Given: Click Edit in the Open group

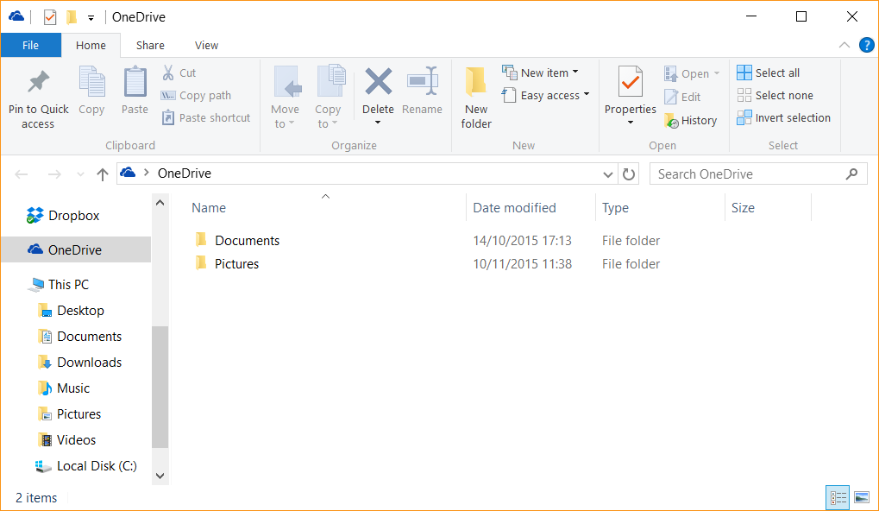Looking at the screenshot, I should click(x=682, y=97).
